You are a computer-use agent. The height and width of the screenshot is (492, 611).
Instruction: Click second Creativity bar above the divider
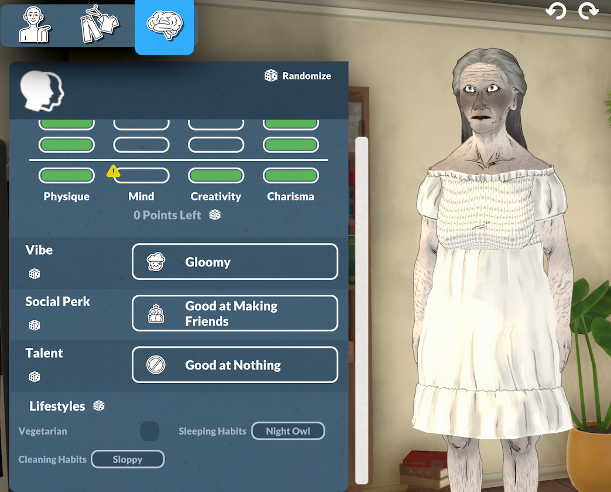[217, 125]
